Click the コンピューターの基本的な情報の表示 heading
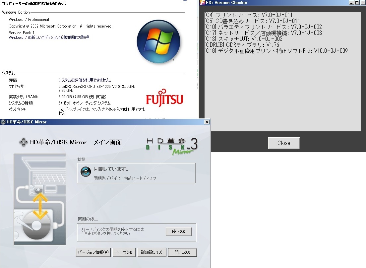 (34, 4)
